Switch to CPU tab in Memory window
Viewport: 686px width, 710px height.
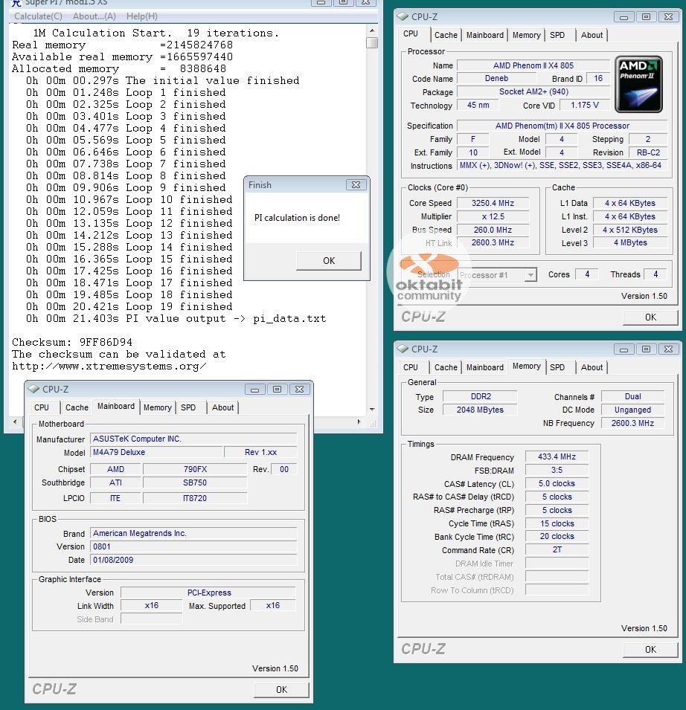[x=411, y=367]
